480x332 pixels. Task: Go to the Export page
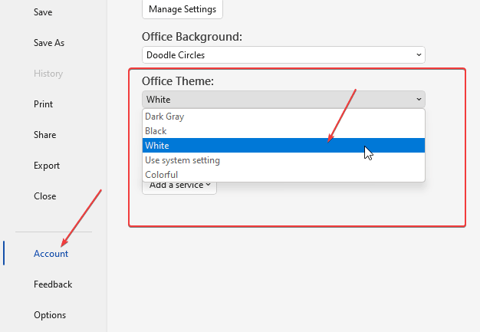tap(47, 166)
